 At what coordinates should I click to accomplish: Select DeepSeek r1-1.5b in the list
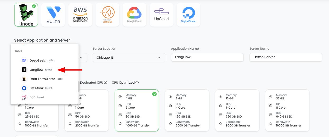click(37, 60)
